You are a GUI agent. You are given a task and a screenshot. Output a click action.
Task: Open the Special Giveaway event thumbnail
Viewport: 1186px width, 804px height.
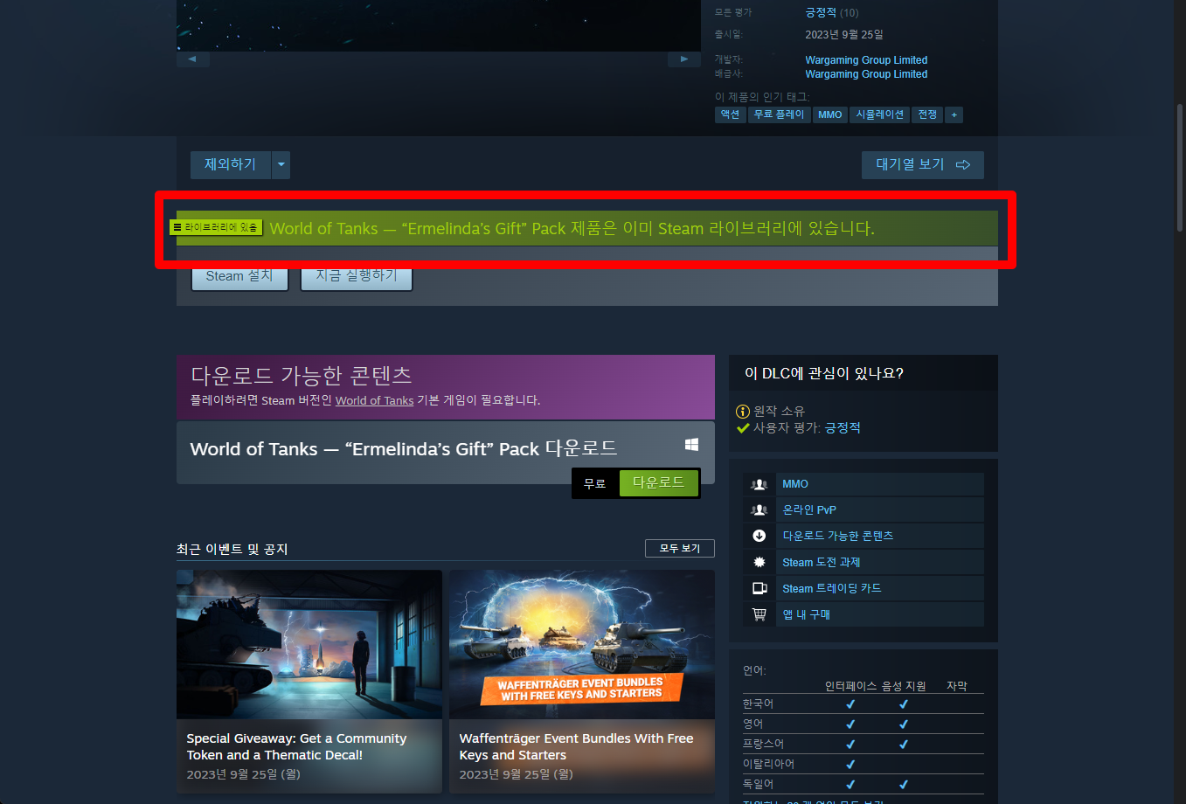point(309,645)
